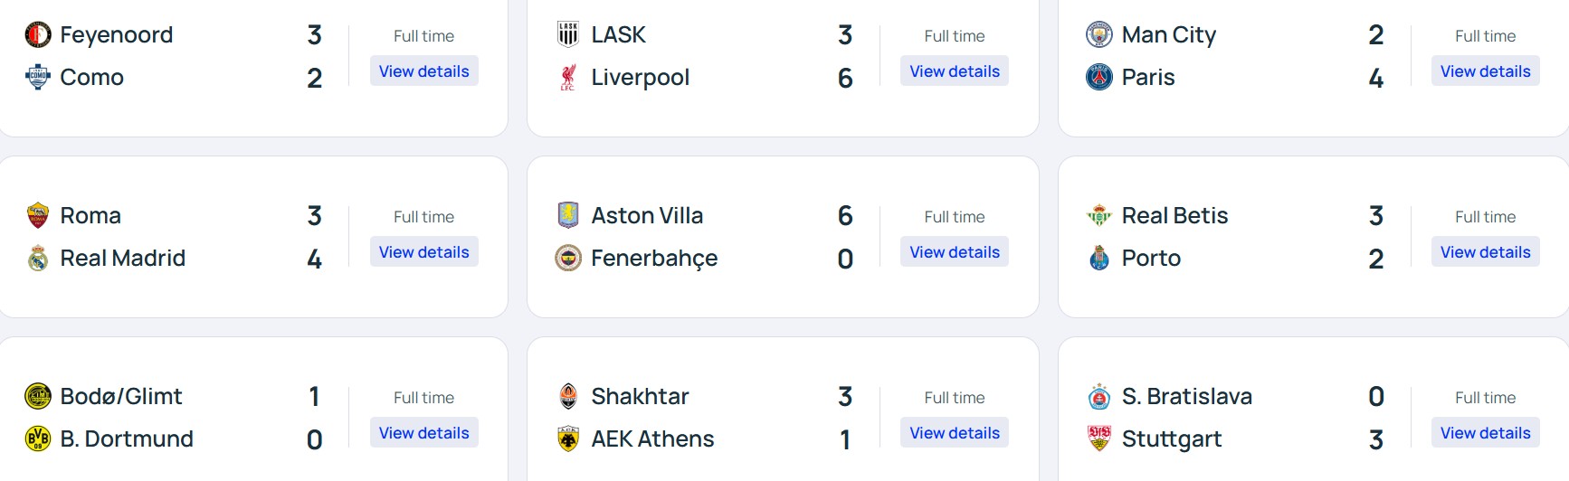Show details for Real Betis vs Porto

click(1485, 252)
